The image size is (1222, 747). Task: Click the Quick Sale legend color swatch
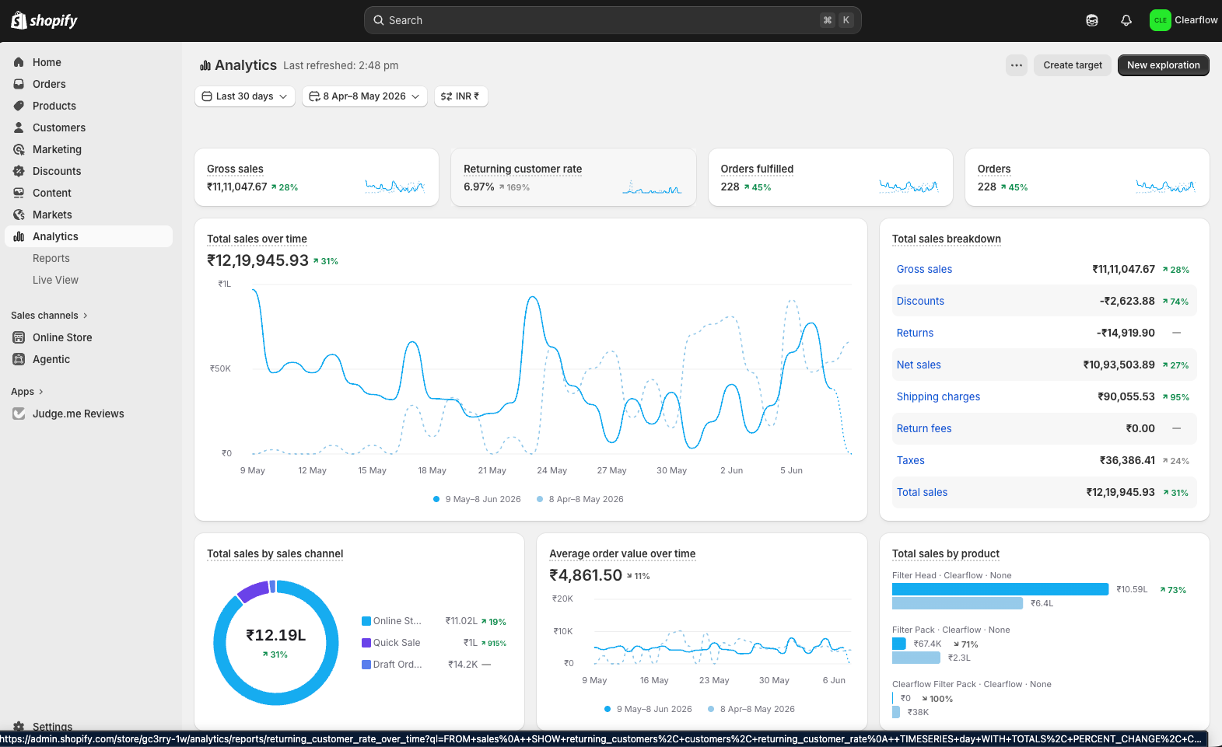coord(366,643)
